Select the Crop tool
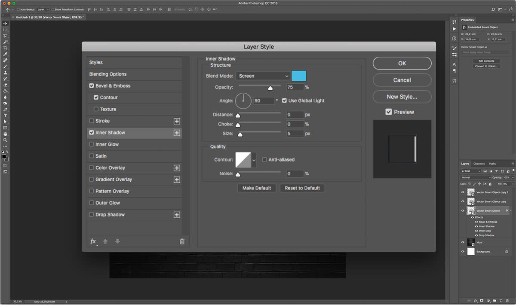Viewport: 516px width, 305px height. click(x=5, y=48)
